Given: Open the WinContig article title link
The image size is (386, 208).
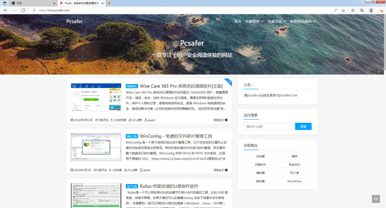Looking at the screenshot, I should [176, 136].
